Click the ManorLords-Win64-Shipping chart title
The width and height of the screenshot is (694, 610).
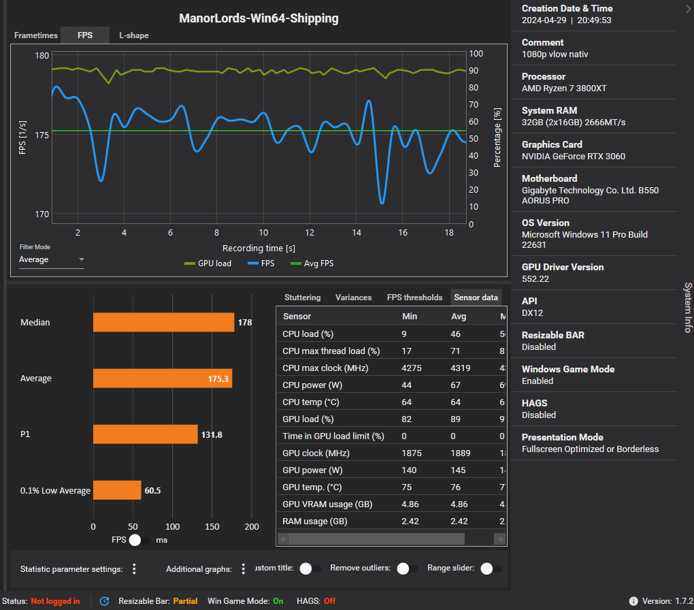pyautogui.click(x=259, y=18)
